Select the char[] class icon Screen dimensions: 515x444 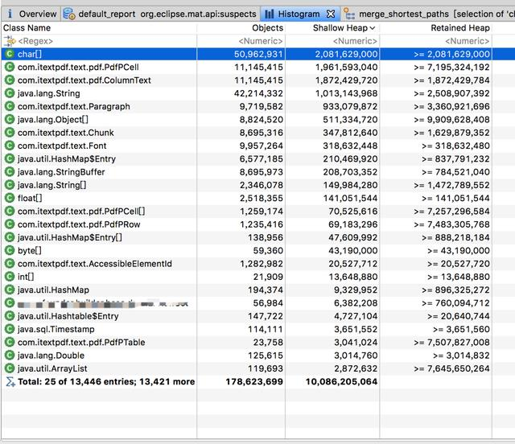tap(10, 54)
